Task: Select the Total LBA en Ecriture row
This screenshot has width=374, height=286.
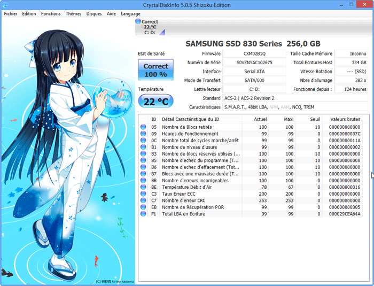Action: [x=251, y=214]
